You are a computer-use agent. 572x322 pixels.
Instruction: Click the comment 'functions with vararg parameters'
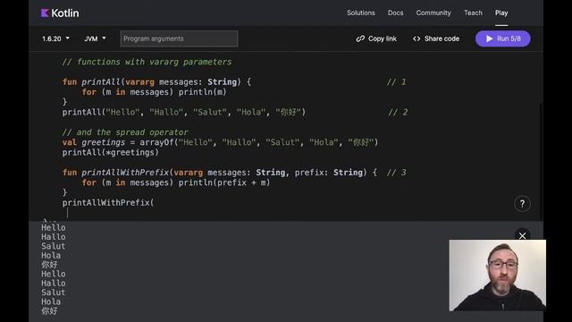coord(147,62)
